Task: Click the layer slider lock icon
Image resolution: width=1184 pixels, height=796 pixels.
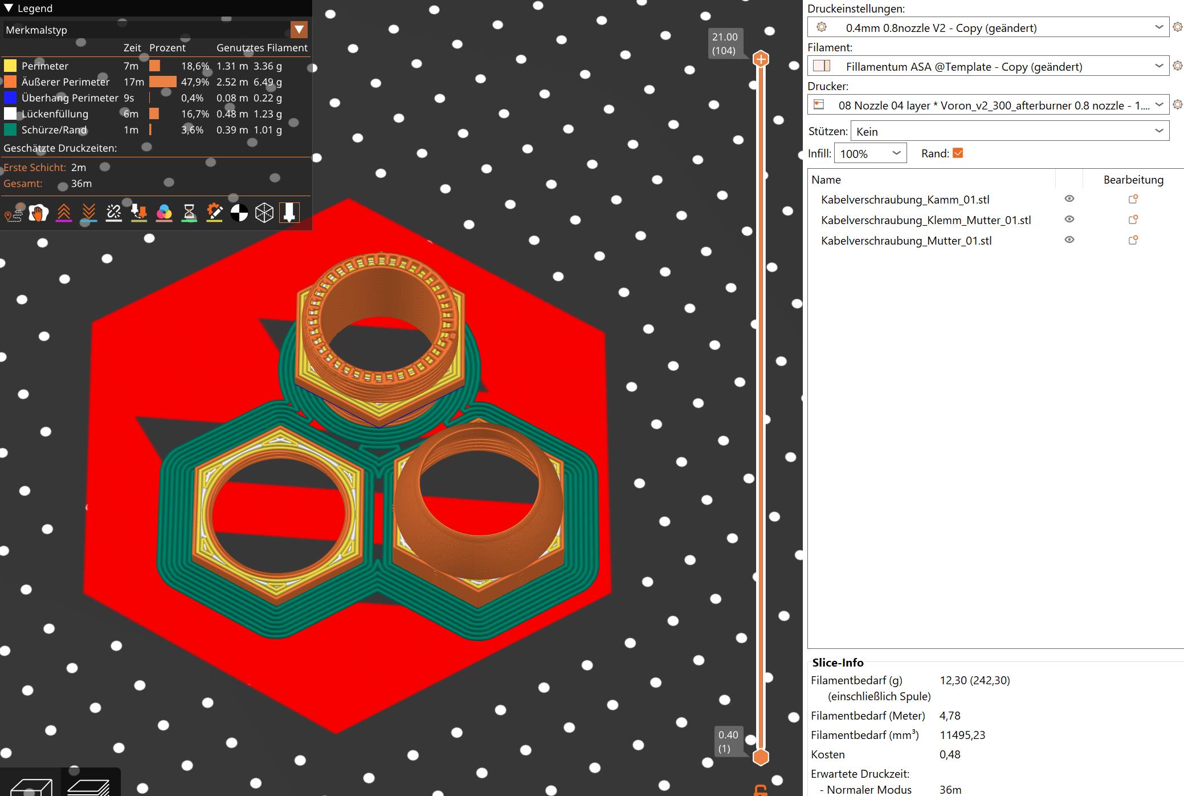Action: point(760,790)
